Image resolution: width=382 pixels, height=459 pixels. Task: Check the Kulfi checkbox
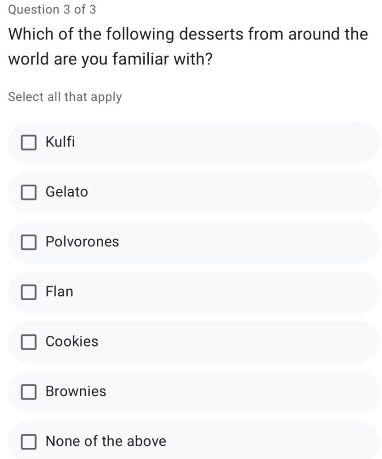(29, 143)
